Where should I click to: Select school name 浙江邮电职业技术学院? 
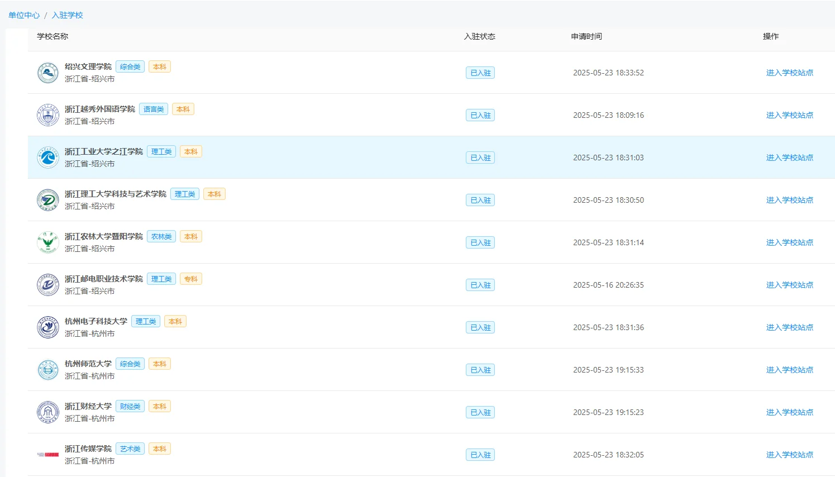pos(104,279)
